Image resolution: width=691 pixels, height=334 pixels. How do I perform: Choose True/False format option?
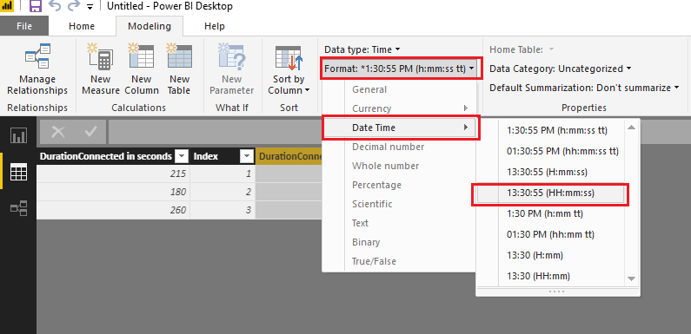tap(399, 261)
